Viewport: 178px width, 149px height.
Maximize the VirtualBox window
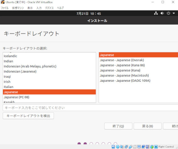163,2
